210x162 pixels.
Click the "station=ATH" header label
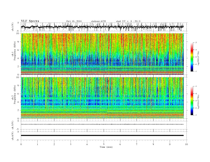(98, 21)
